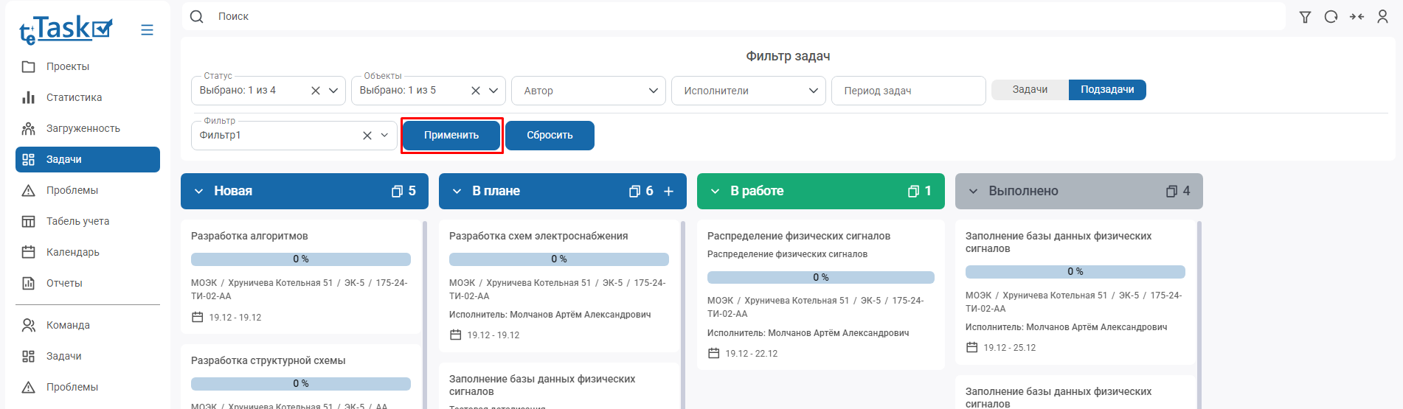Viewport: 1403px width, 409px height.
Task: Click the search magnifier icon
Action: [197, 17]
